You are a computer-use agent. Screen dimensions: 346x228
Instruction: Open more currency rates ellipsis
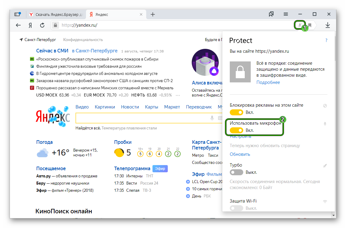(178, 95)
